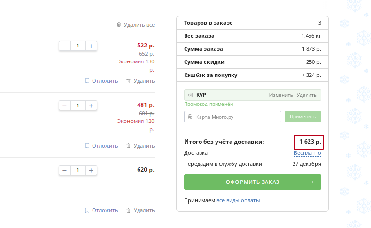Screen dimensions: 371x228
Task: Click trash icon for the 620 р. item
Action: click(128, 210)
